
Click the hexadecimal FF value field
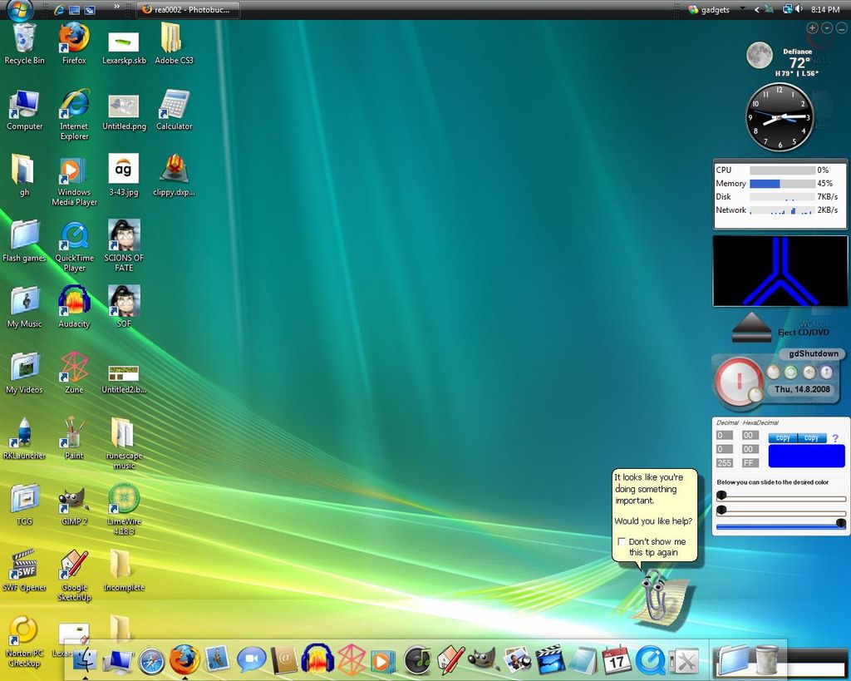750,463
